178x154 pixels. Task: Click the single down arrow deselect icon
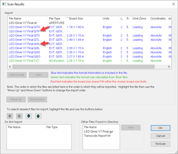(10, 116)
